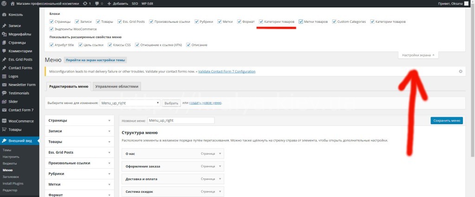Switch to Управление областями tab
The height and width of the screenshot is (197, 475).
click(116, 86)
